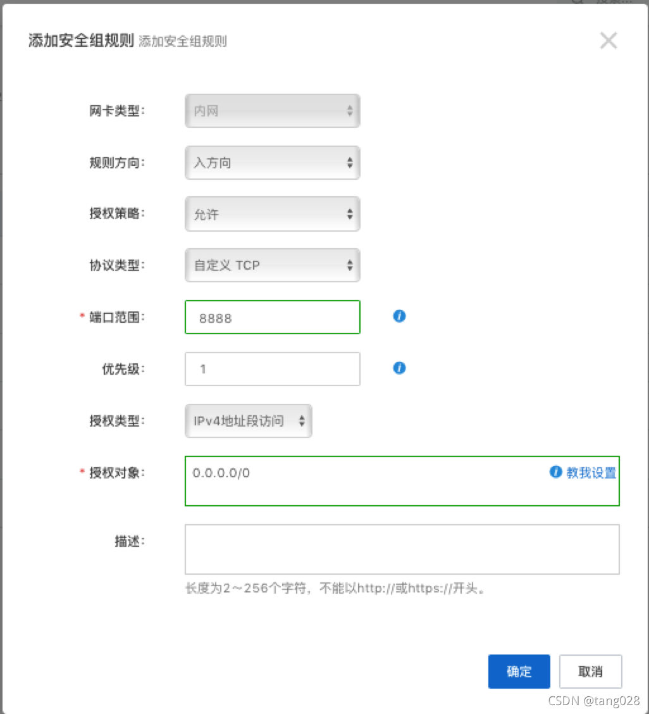Click the 网卡类型 label

pyautogui.click(x=116, y=111)
